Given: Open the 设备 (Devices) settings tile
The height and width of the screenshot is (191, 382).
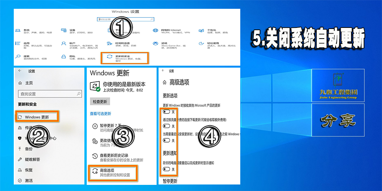Looking at the screenshot, I should point(77,31).
